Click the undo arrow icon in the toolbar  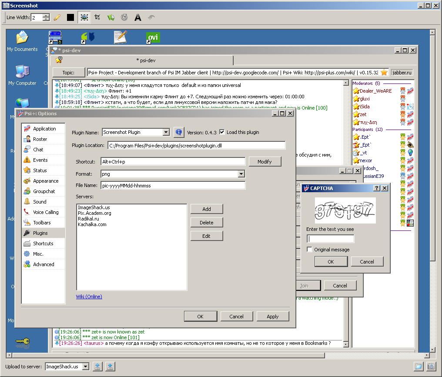click(x=151, y=17)
